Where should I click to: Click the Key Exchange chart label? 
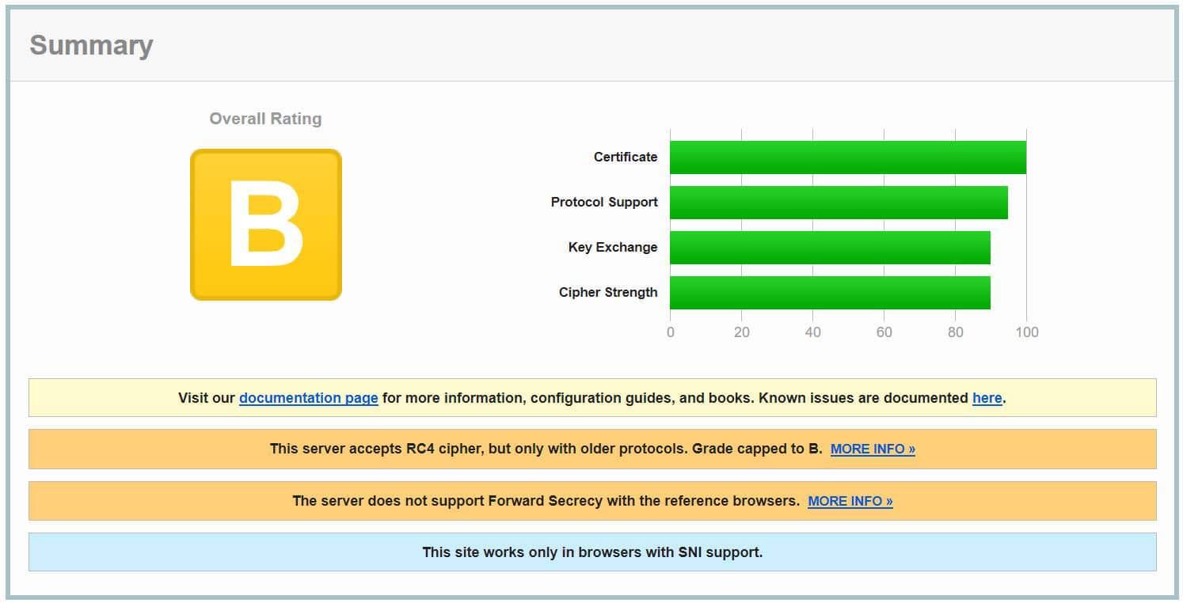point(613,247)
